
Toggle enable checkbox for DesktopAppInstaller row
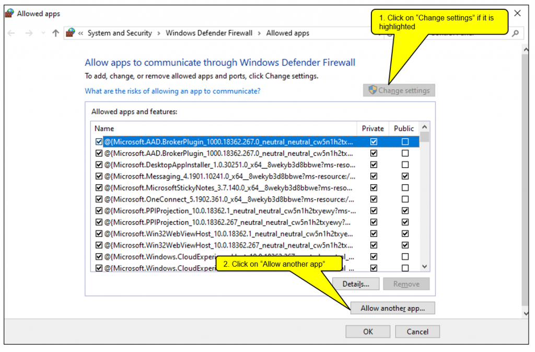pos(99,165)
